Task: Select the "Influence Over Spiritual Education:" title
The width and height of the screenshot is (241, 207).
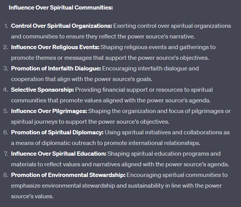Action: coord(59,154)
